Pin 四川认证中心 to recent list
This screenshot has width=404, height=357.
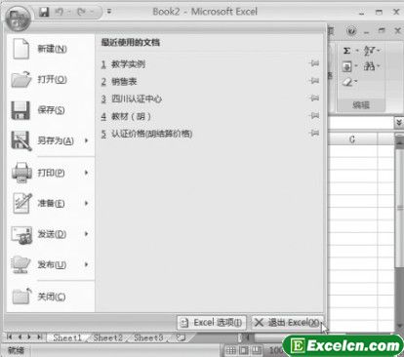pyautogui.click(x=314, y=99)
